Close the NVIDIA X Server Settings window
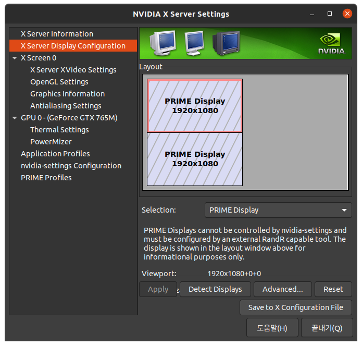 click(347, 14)
